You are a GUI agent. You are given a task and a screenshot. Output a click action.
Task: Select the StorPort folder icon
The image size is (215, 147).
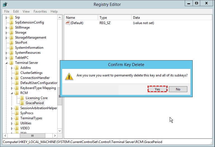[x=11, y=43]
